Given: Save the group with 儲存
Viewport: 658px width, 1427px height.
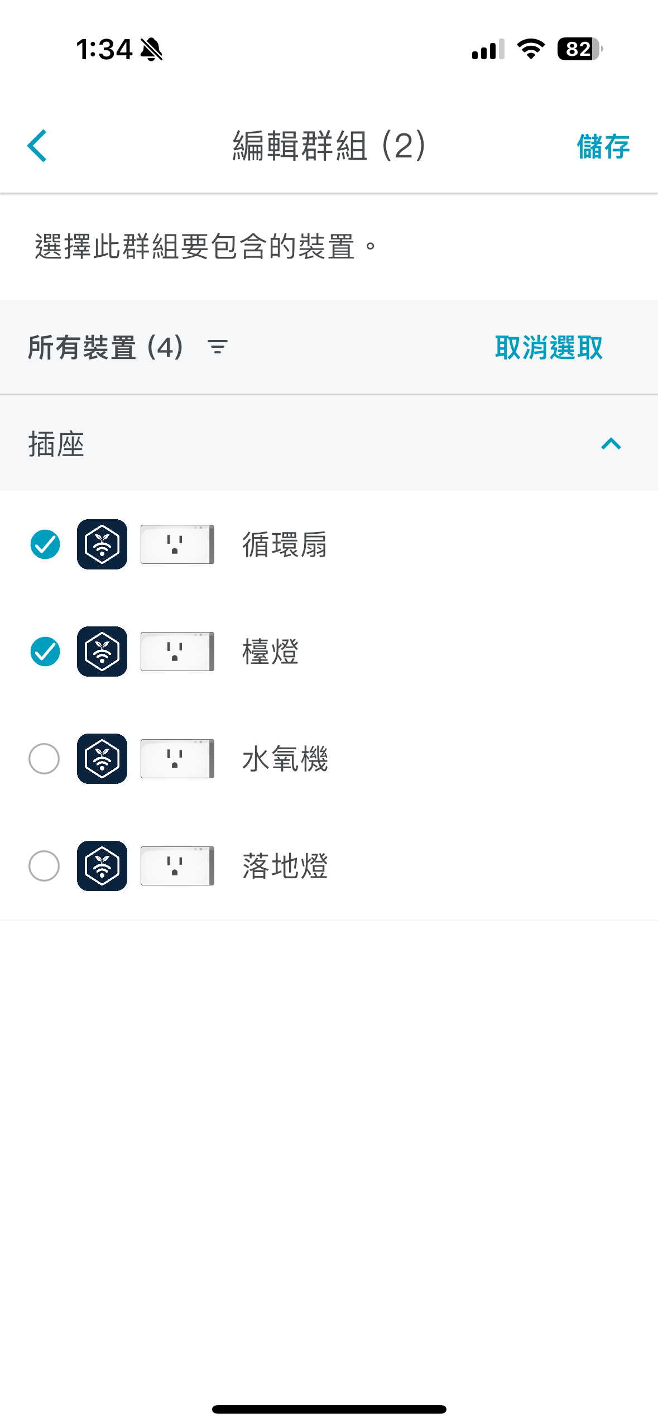Looking at the screenshot, I should (x=603, y=146).
